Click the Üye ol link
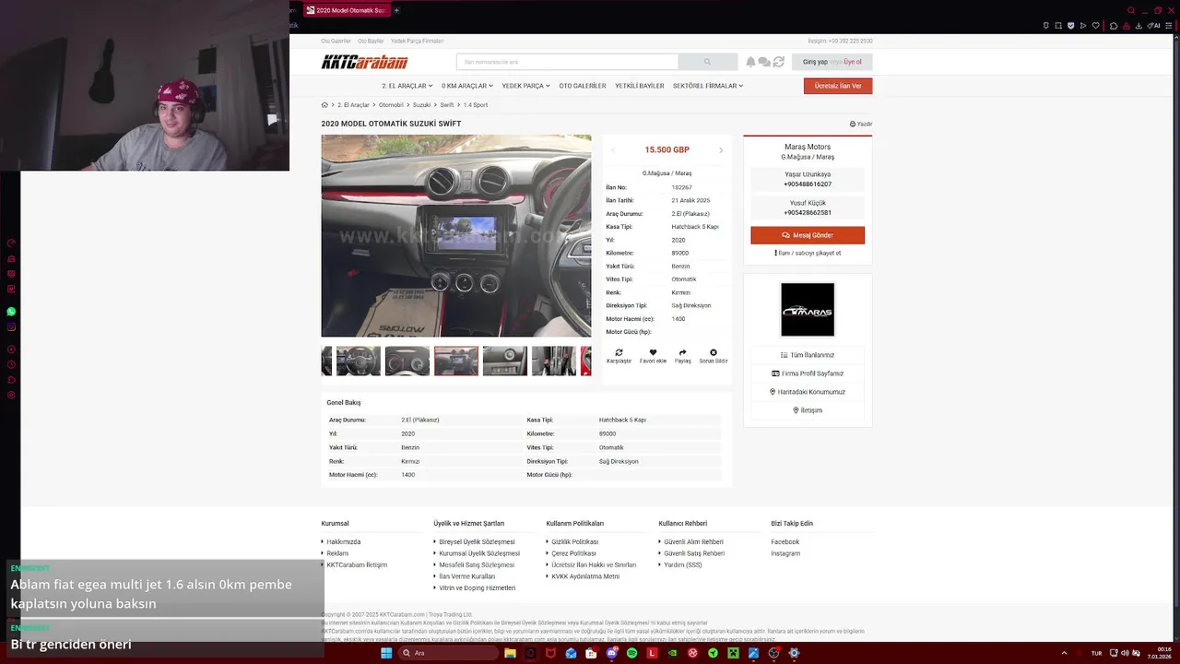 (x=853, y=62)
